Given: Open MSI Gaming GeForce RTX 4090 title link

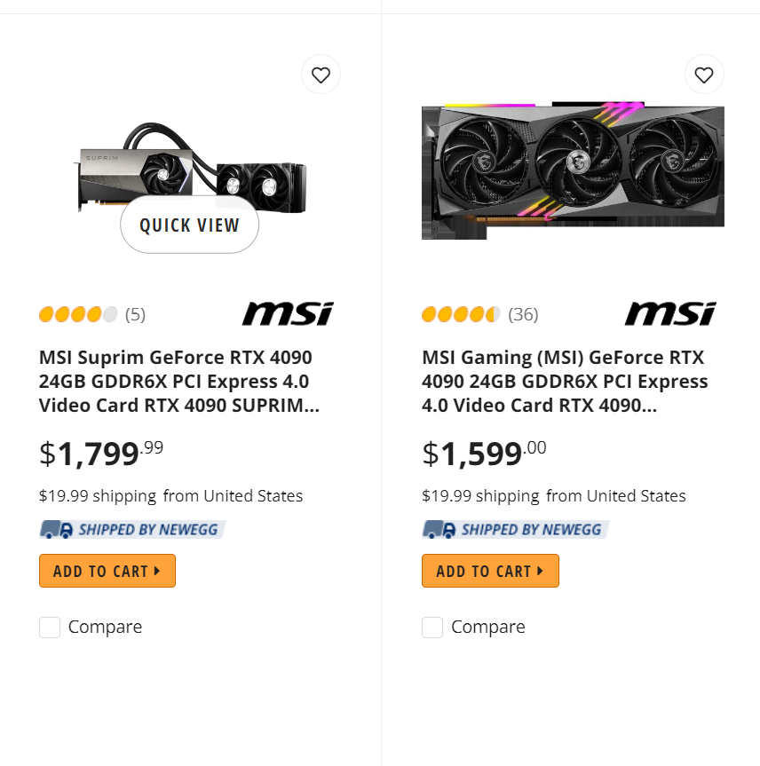Looking at the screenshot, I should [x=564, y=382].
